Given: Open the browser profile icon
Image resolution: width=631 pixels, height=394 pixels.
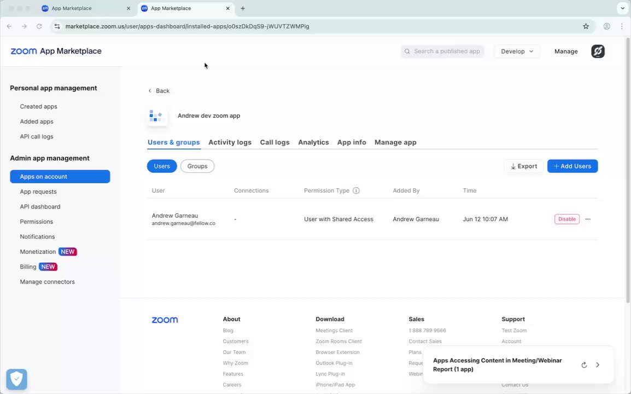Looking at the screenshot, I should pyautogui.click(x=606, y=26).
